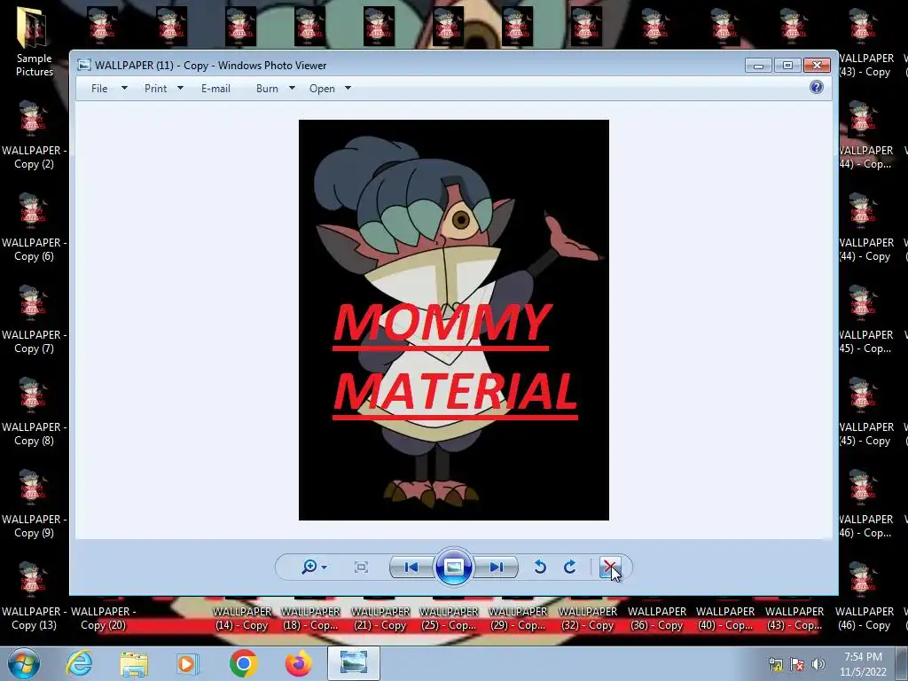908x681 pixels.
Task: Expand the Burn dropdown arrow
Action: pyautogui.click(x=292, y=89)
